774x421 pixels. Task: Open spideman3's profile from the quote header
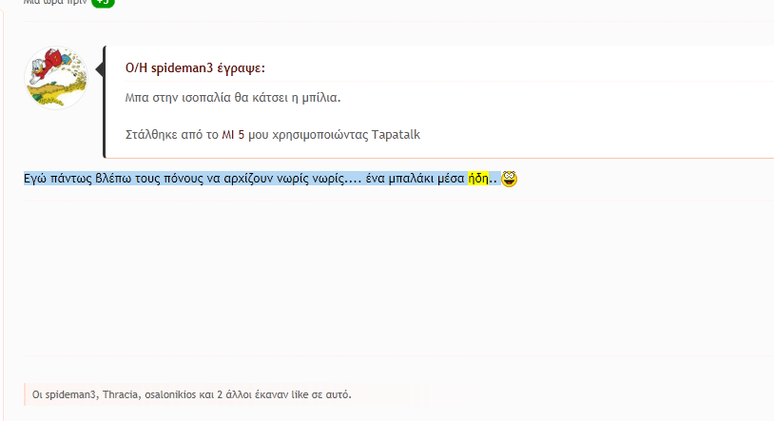pyautogui.click(x=182, y=68)
